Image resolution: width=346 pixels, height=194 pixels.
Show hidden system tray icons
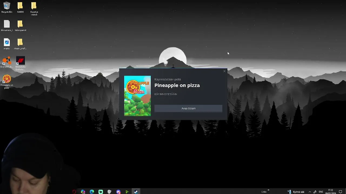point(310,192)
